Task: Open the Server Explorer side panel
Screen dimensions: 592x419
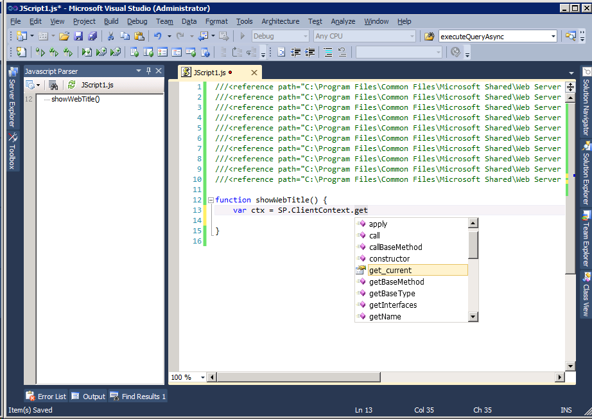Action: 13,98
